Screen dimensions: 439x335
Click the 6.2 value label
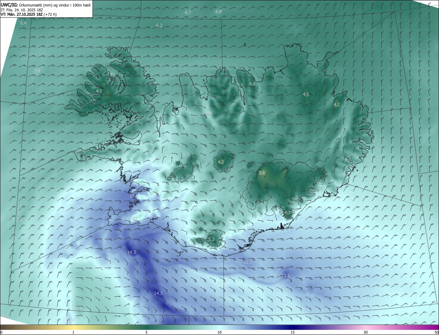pos(159,25)
